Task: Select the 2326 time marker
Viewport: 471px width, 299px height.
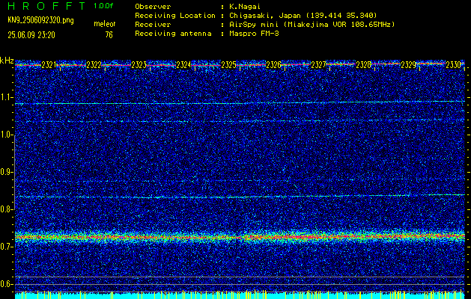Action: [273, 65]
